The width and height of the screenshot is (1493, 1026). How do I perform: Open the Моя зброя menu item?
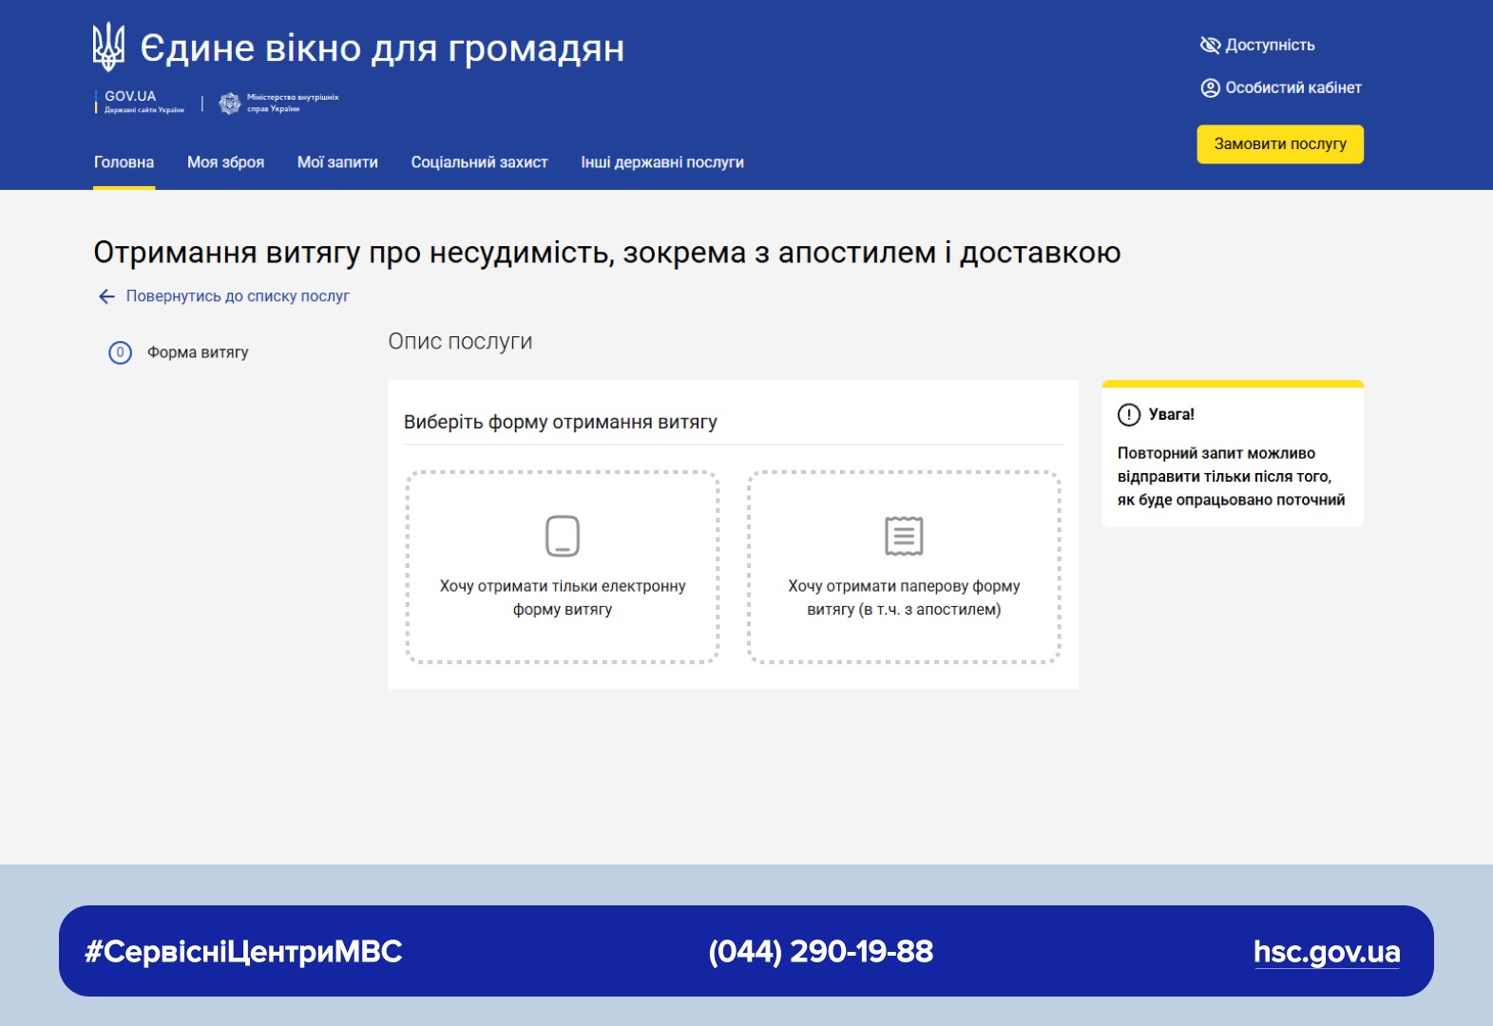point(225,162)
